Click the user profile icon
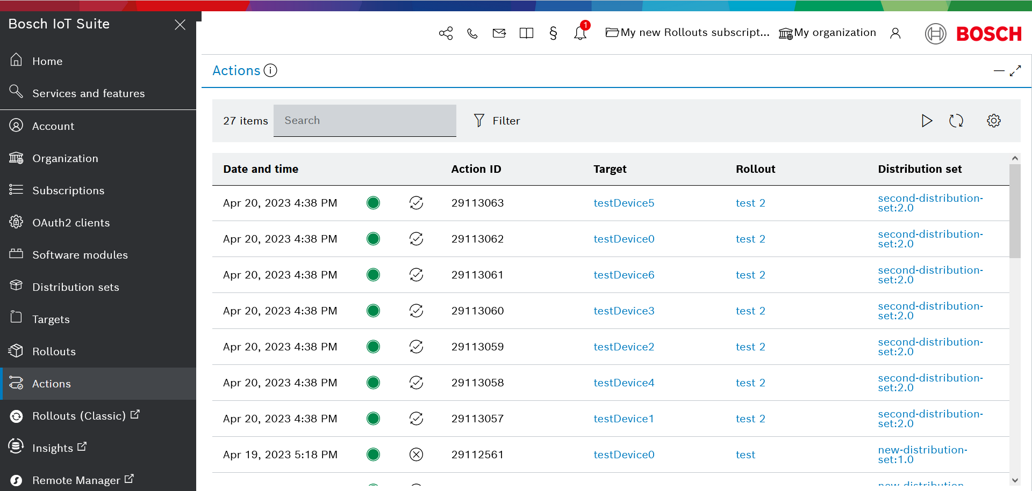This screenshot has width=1032, height=491. pyautogui.click(x=895, y=33)
